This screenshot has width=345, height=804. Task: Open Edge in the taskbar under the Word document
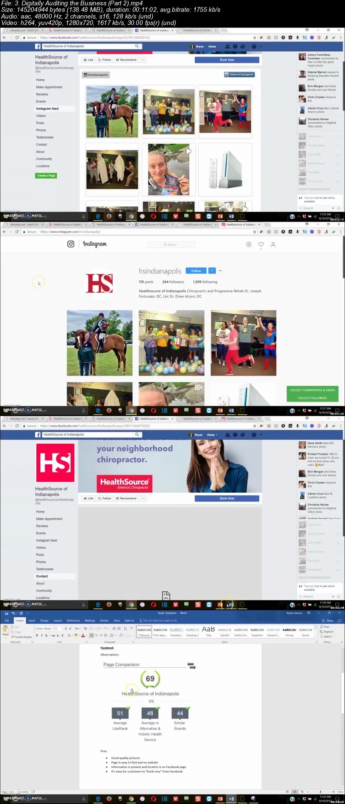point(98,799)
